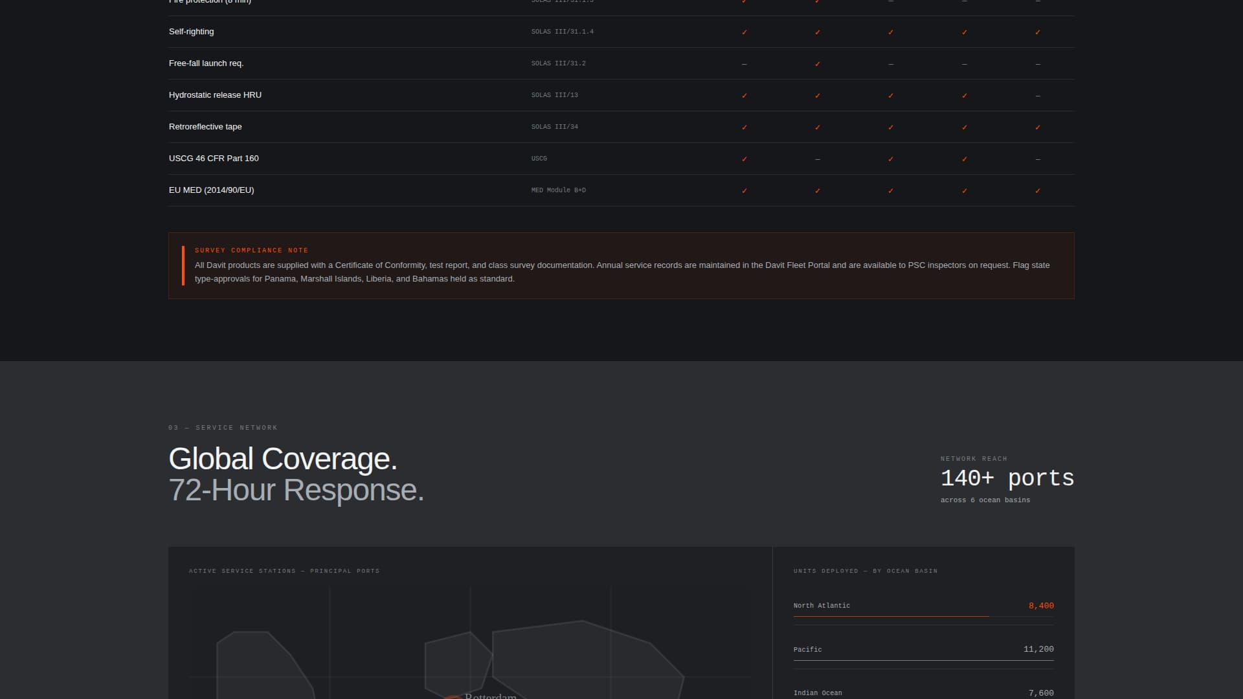Click first checkmark in the Self-righting row

click(x=744, y=32)
